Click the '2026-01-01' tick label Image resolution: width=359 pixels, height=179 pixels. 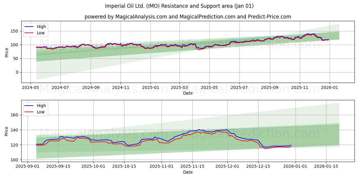coord(296,167)
